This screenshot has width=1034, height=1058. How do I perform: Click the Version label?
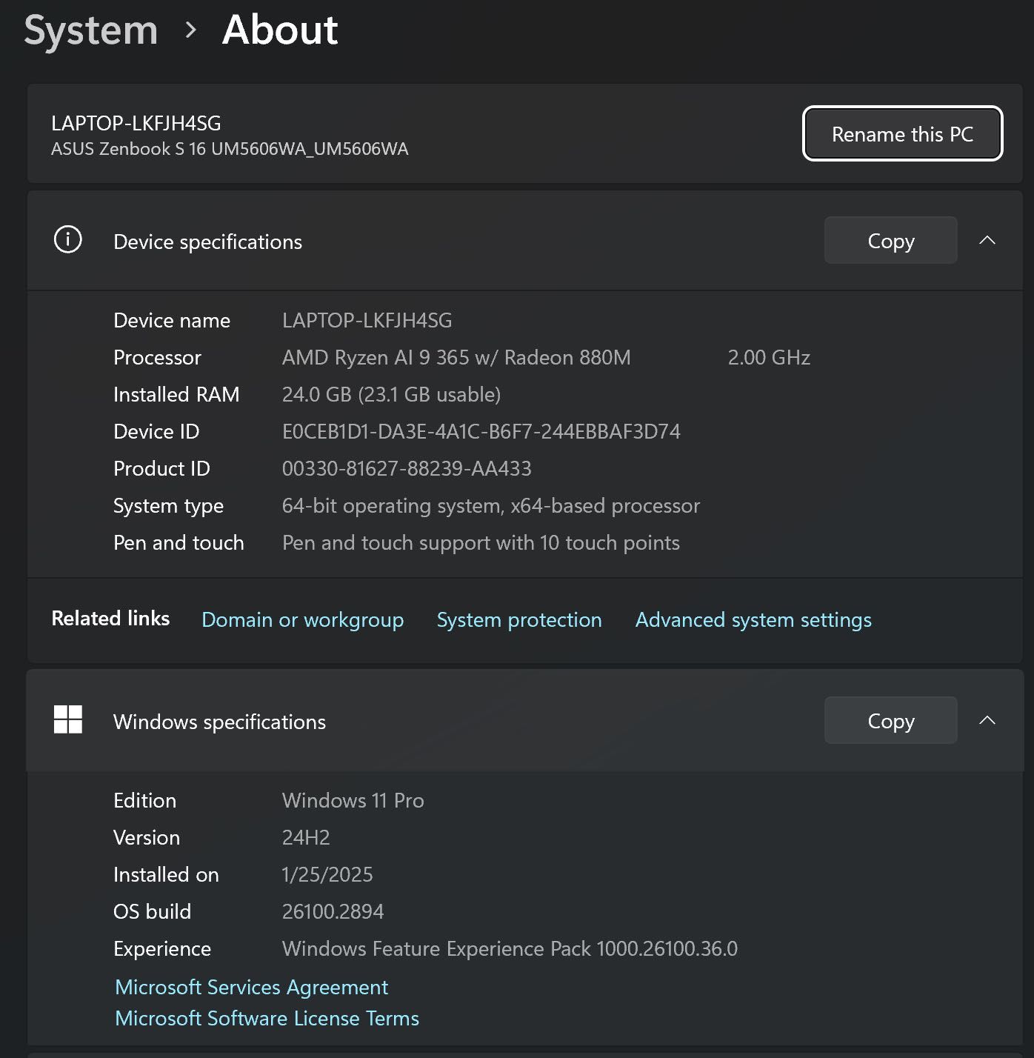click(x=147, y=837)
